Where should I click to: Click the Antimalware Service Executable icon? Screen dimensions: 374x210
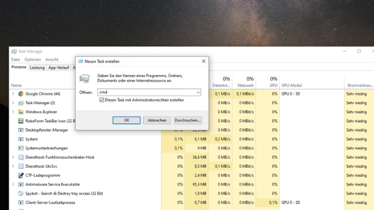click(x=21, y=184)
